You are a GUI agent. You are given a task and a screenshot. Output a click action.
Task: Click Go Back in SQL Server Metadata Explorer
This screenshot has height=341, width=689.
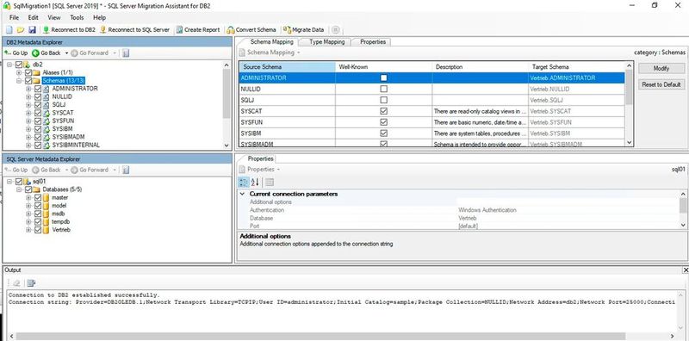pos(47,170)
